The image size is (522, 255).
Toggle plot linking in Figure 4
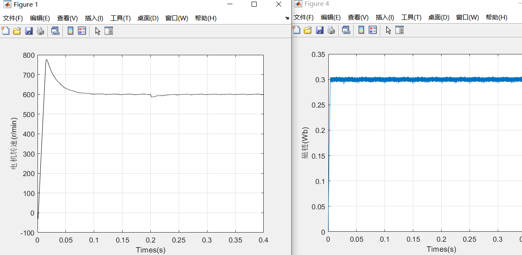point(346,30)
